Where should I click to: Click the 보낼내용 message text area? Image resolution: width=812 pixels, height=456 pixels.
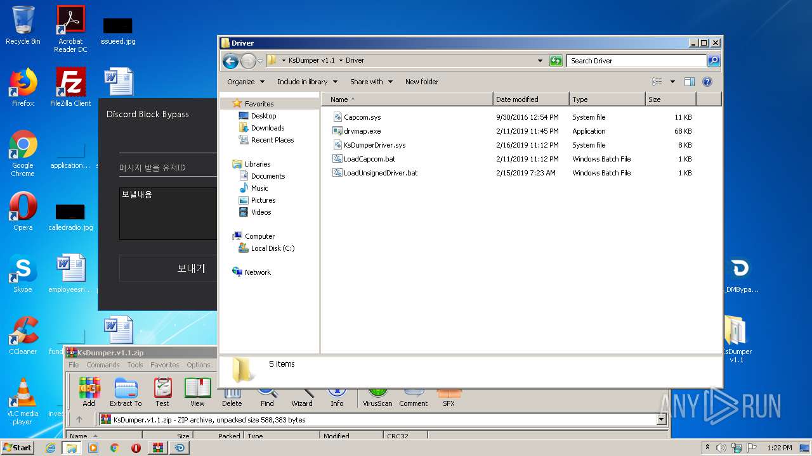(x=168, y=213)
